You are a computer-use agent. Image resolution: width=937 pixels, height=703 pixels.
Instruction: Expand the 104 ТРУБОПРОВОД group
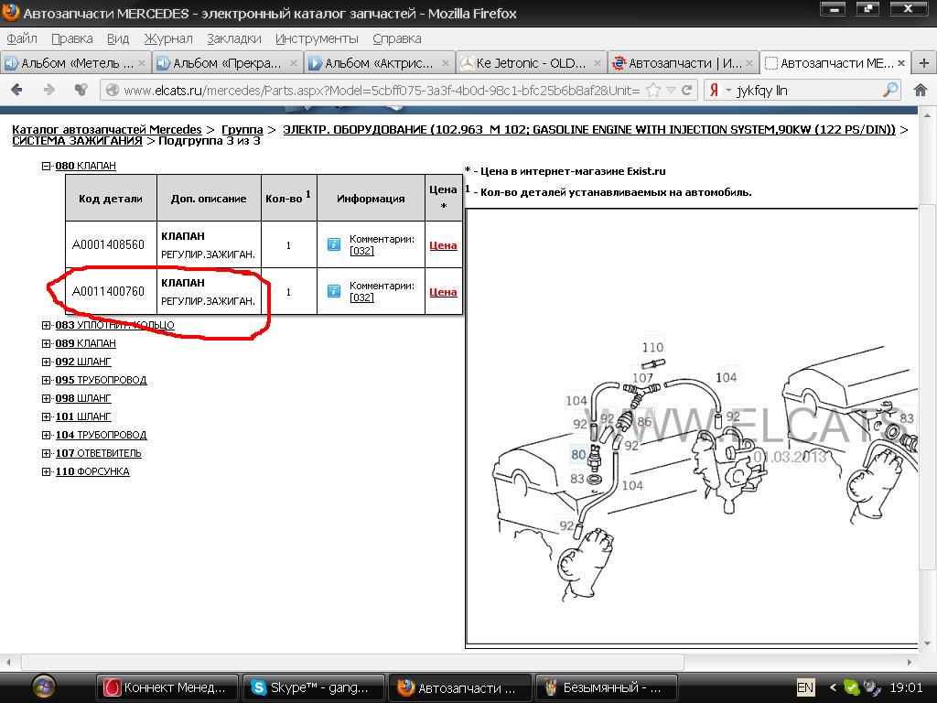click(46, 435)
